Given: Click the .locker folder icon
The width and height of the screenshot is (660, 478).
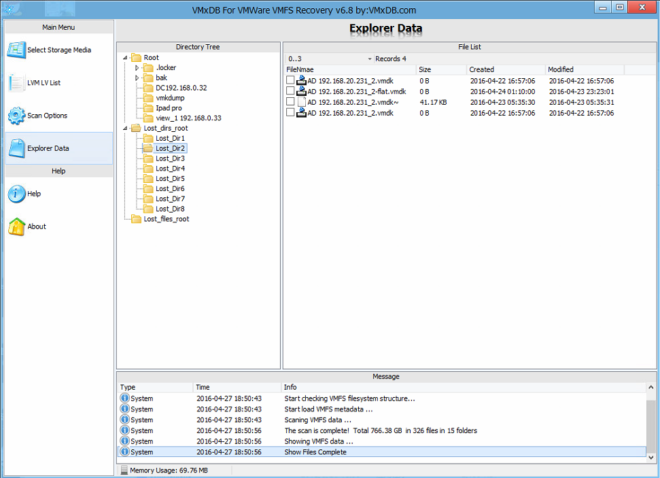Looking at the screenshot, I should [x=148, y=68].
